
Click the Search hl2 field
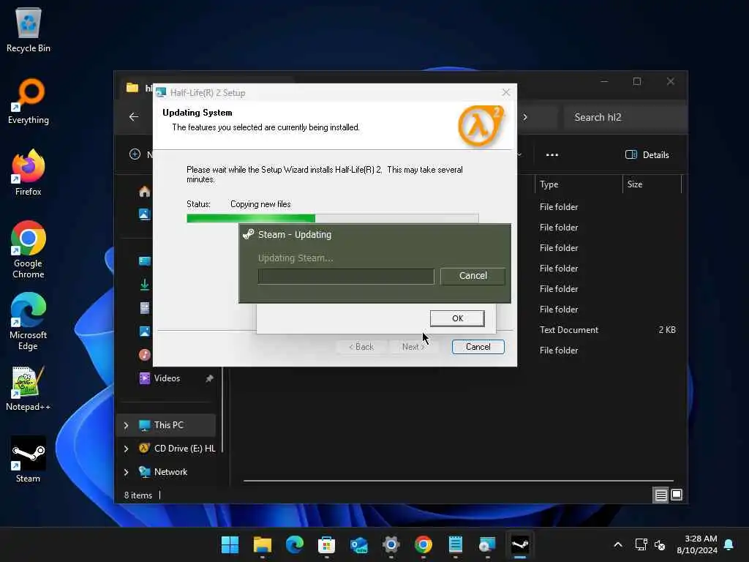[x=625, y=117]
